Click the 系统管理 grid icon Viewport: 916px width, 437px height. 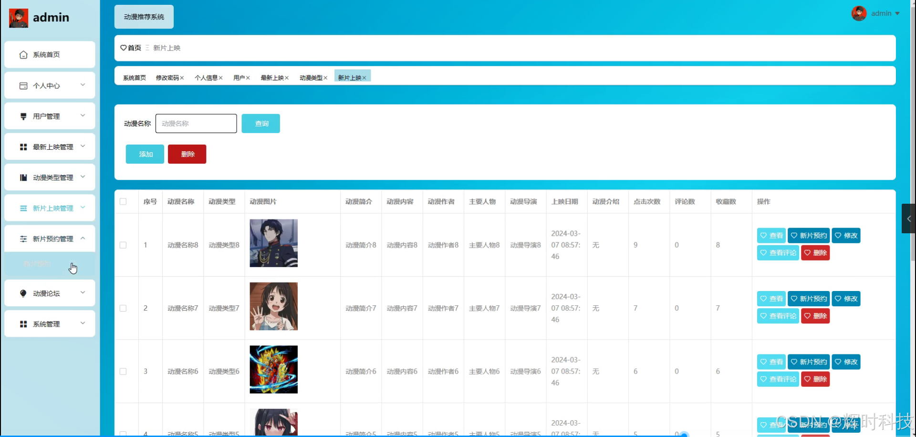click(x=23, y=324)
